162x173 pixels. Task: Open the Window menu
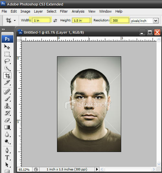coord(105,11)
